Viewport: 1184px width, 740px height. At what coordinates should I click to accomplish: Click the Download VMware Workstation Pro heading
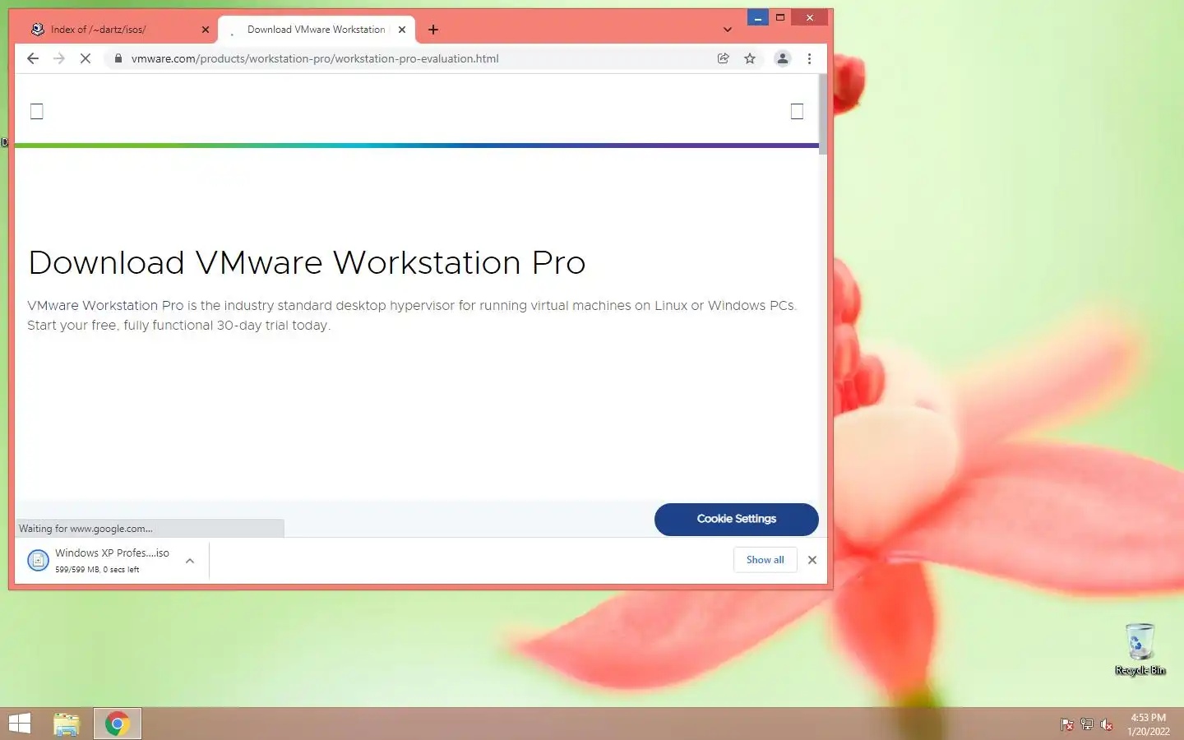pos(307,263)
